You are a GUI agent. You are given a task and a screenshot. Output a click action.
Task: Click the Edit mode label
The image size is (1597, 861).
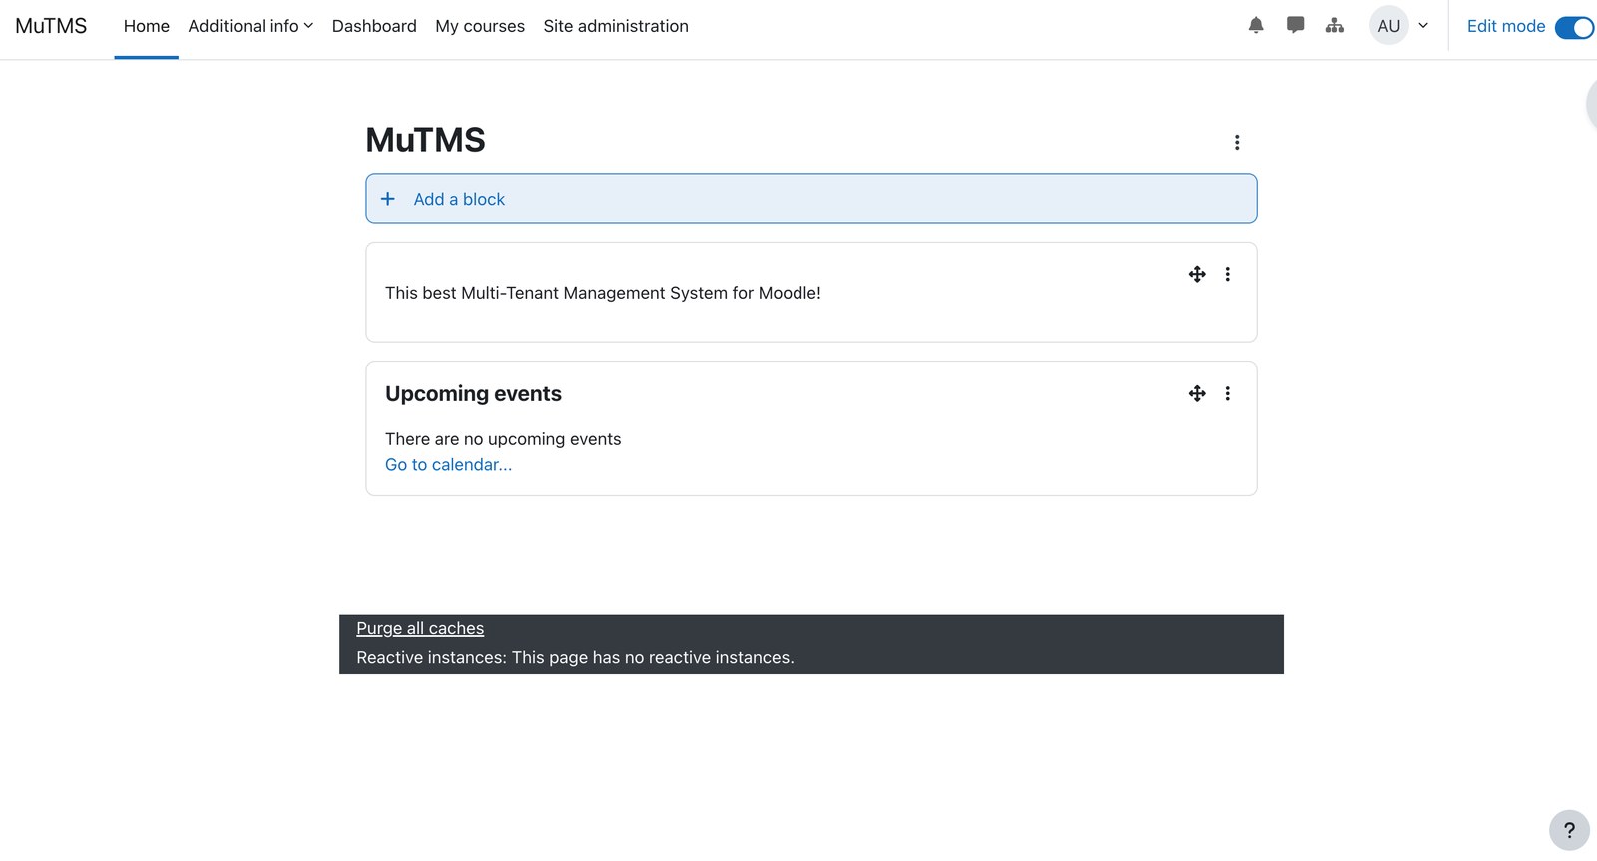[x=1505, y=26]
